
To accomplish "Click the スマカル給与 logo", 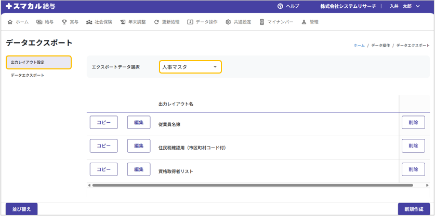I will (30, 6).
